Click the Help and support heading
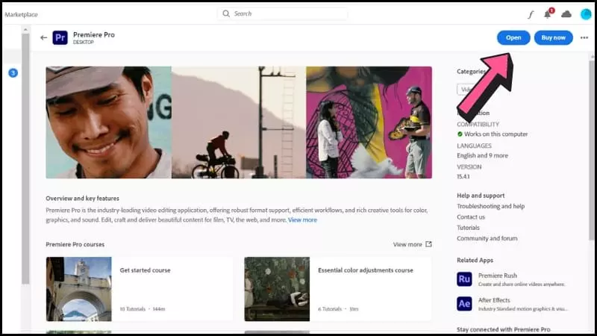The height and width of the screenshot is (336, 597). pyautogui.click(x=481, y=196)
